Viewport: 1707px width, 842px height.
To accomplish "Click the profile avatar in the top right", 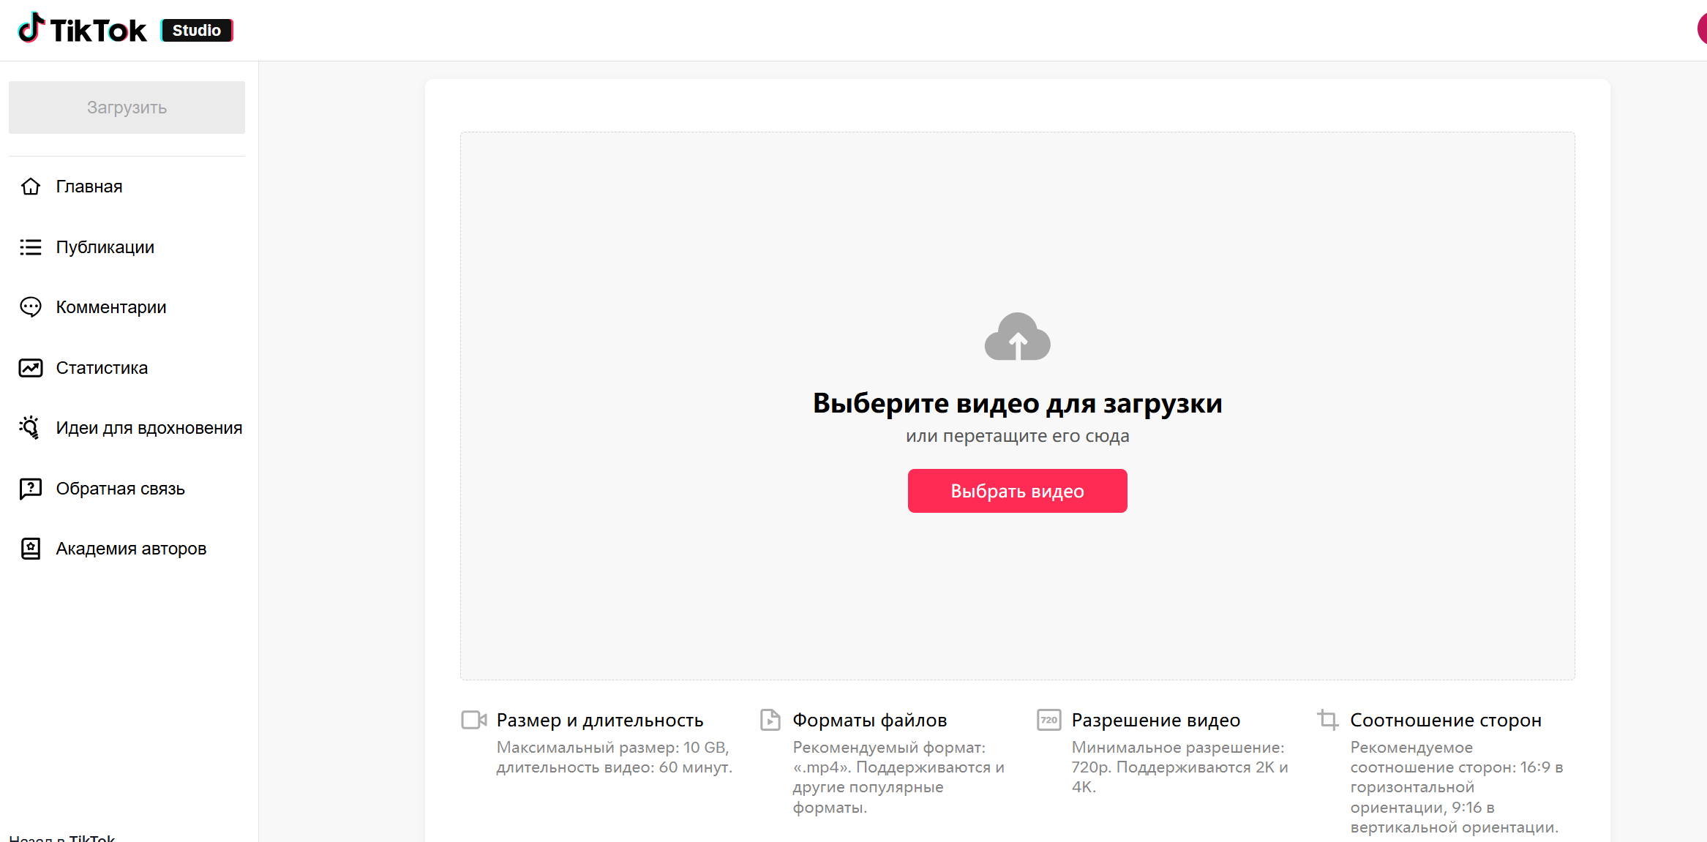I will [1702, 29].
